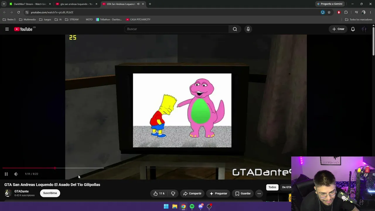Image resolution: width=375 pixels, height=211 pixels.
Task: Select the Todos filter chip
Action: coord(272,187)
